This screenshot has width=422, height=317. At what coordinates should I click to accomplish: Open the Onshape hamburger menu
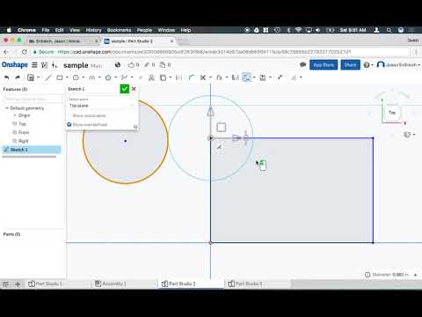coord(34,65)
